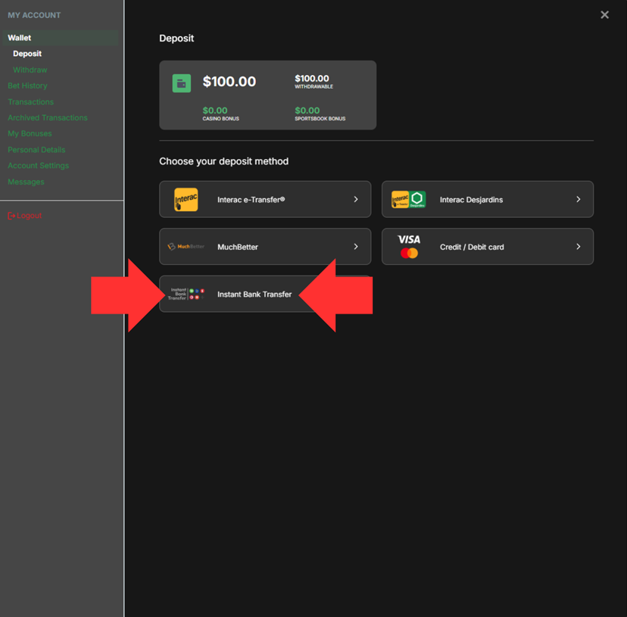627x617 pixels.
Task: Expand Credit / Debit card chevron
Action: coord(579,247)
